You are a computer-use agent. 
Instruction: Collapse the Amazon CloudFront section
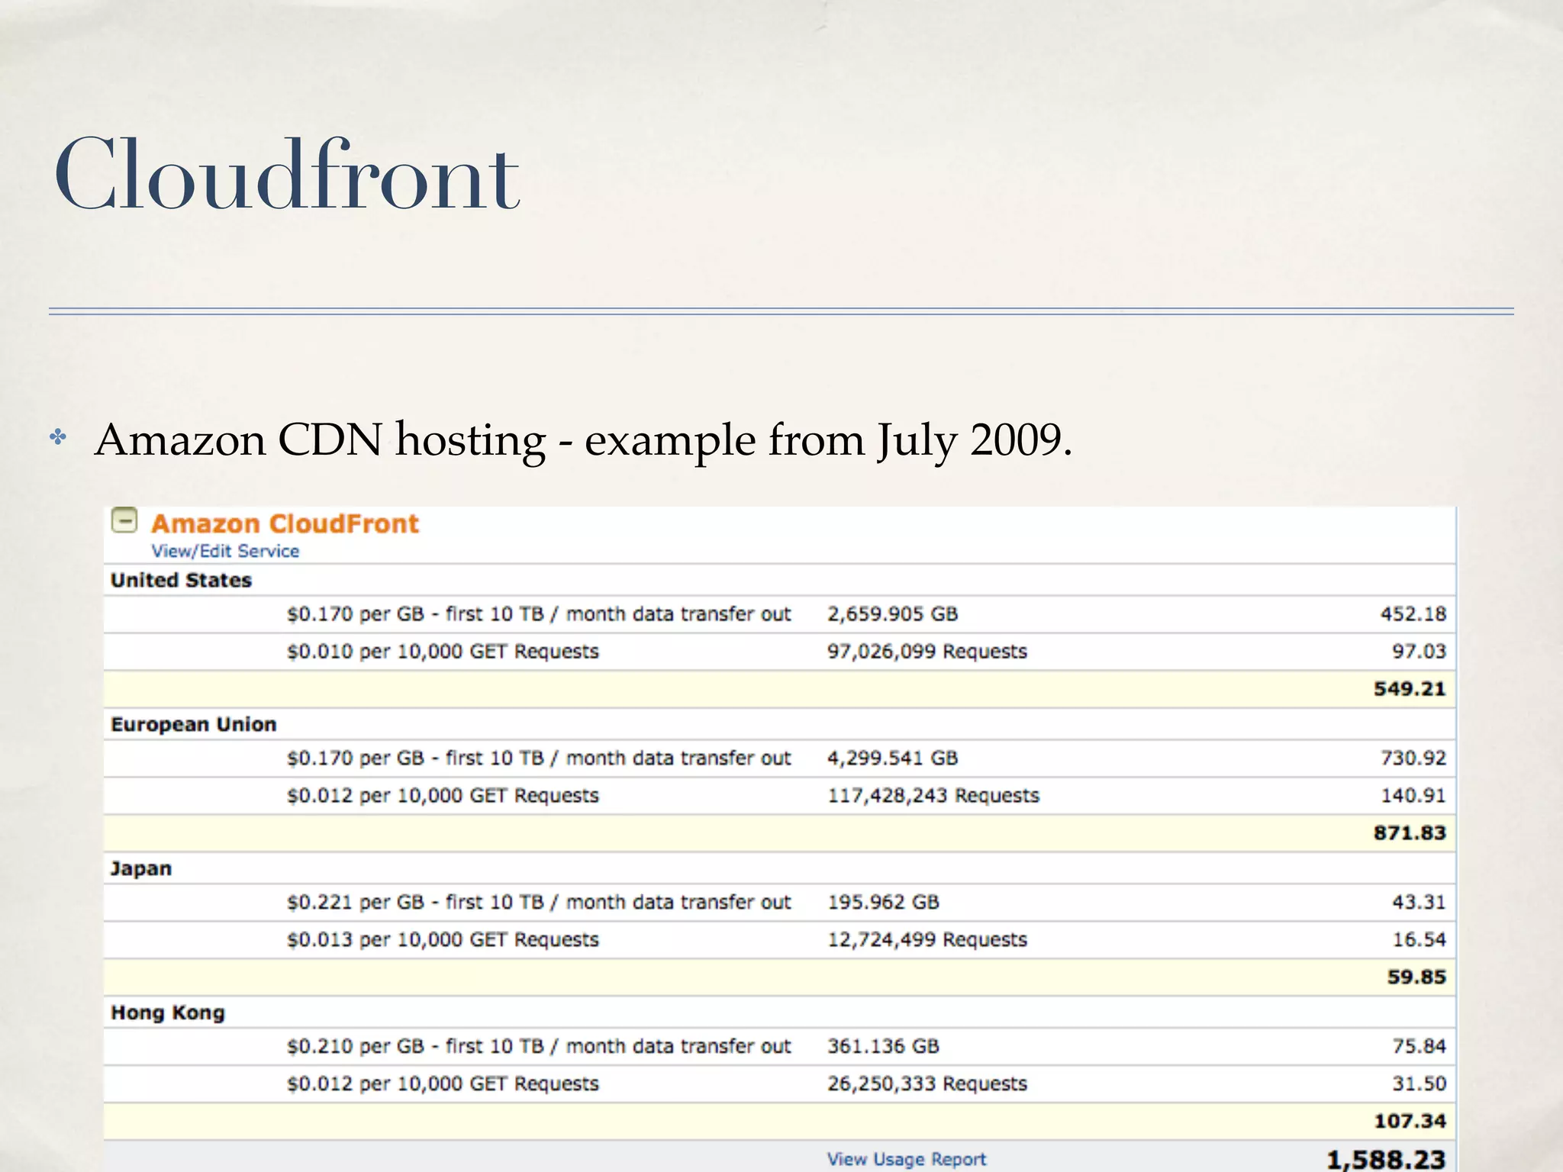point(124,520)
